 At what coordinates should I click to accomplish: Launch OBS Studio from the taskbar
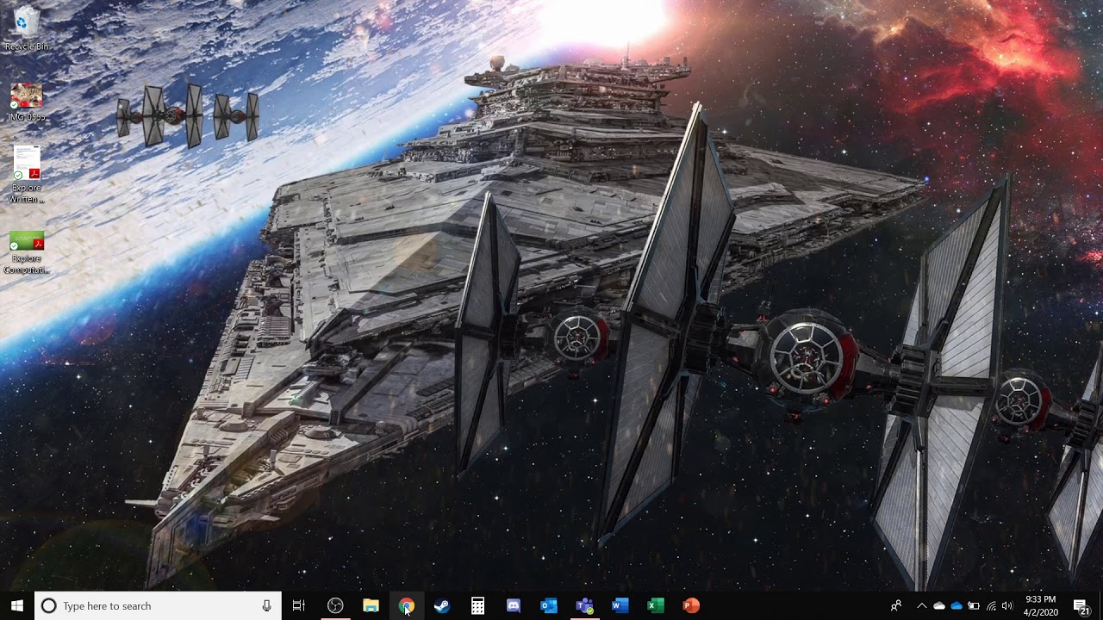point(335,606)
